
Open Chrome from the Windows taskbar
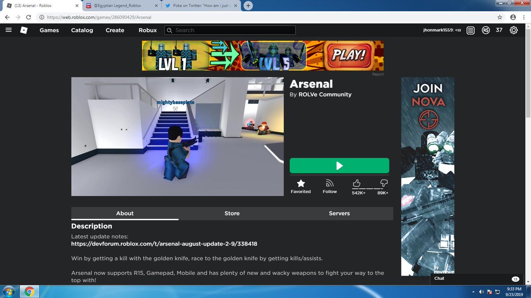point(30,291)
